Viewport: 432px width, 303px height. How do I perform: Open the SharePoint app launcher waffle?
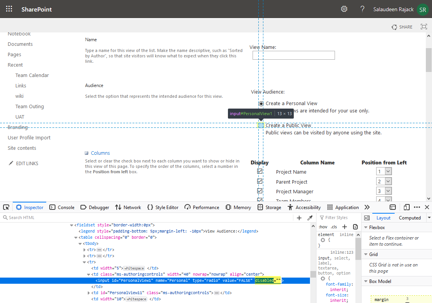tap(9, 8)
